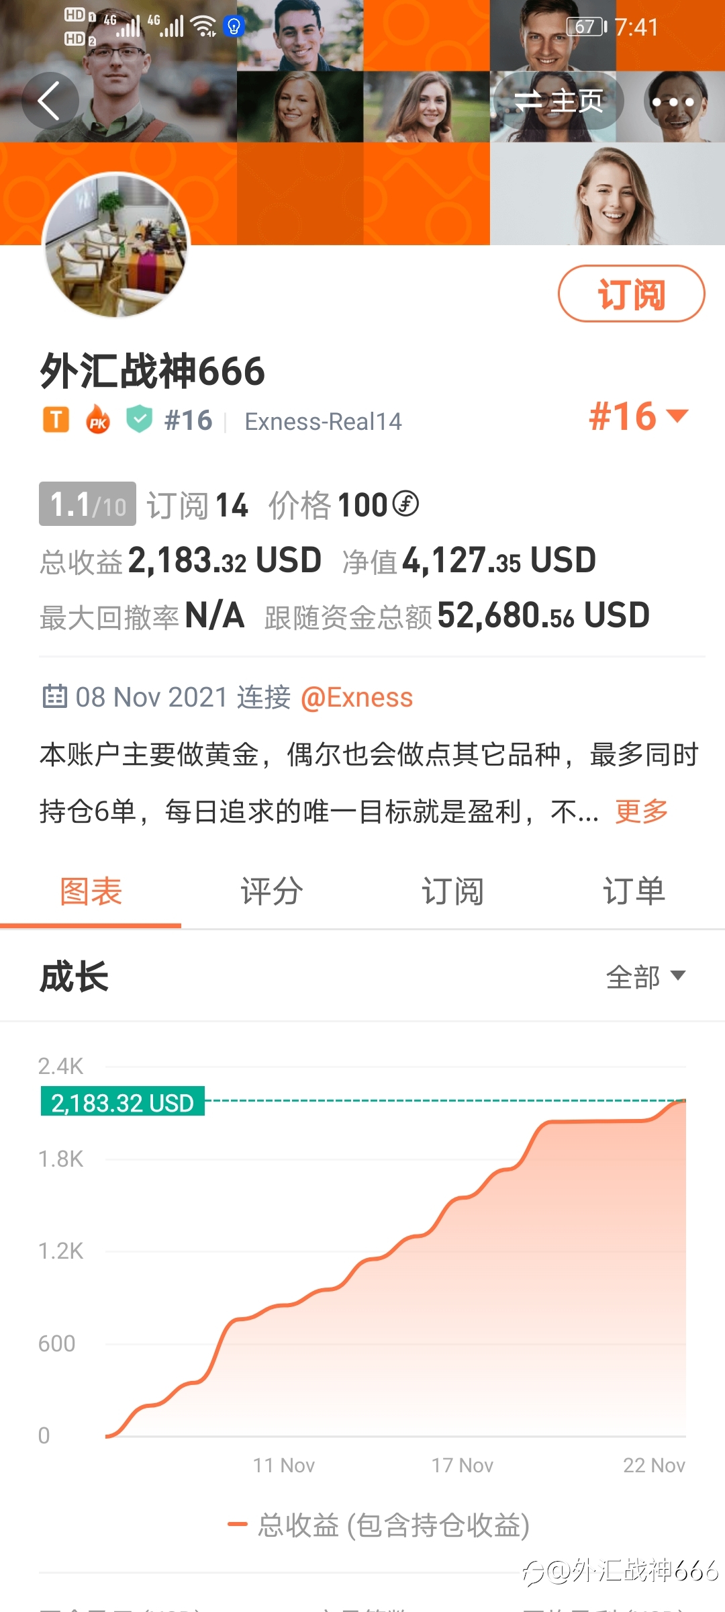The width and height of the screenshot is (725, 1612).
Task: Expand the orange #16 account dropdown
Action: tap(638, 416)
